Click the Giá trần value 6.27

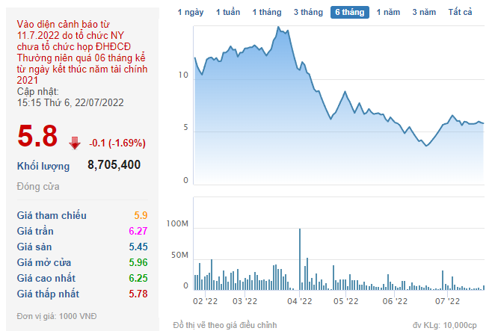point(137,231)
